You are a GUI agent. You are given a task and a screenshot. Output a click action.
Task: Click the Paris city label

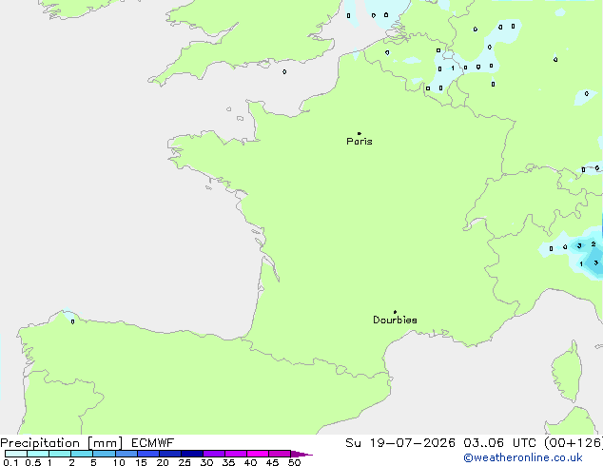[x=360, y=142]
